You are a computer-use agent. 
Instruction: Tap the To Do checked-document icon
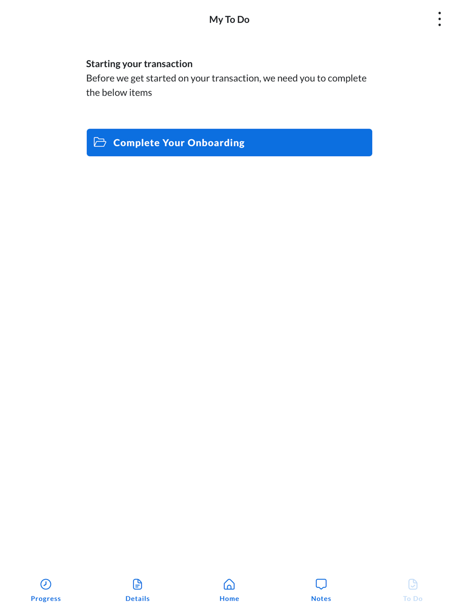point(413,584)
